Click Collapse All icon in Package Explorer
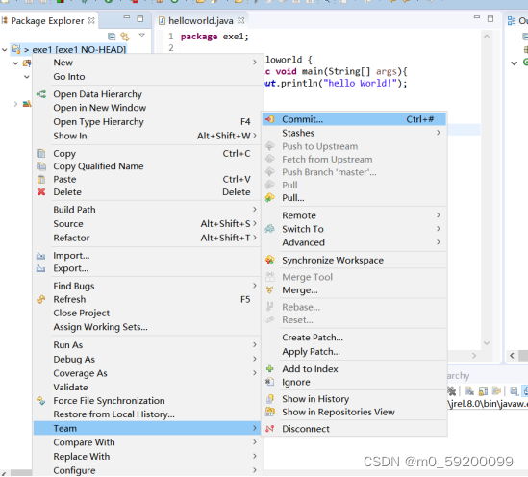 point(112,36)
